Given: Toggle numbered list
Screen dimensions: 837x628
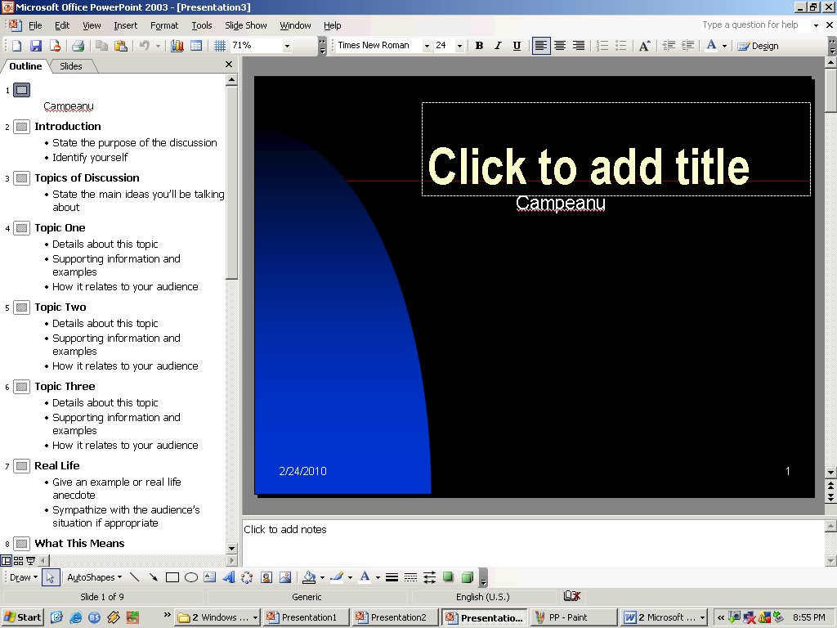Looking at the screenshot, I should [602, 46].
